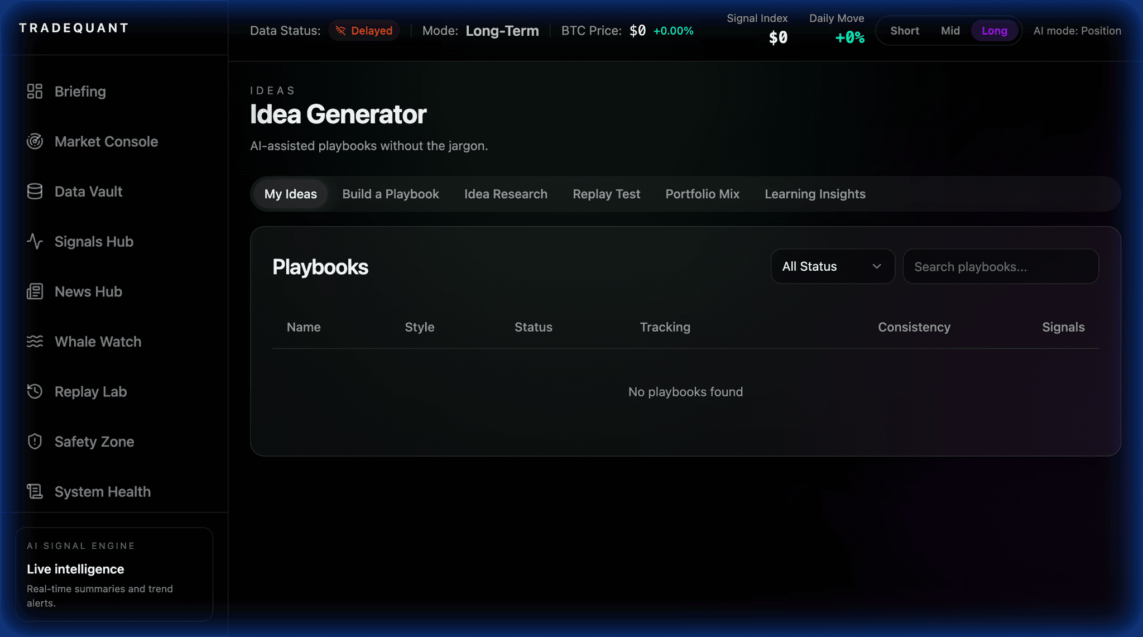Click the Search playbooks field

pyautogui.click(x=1001, y=266)
